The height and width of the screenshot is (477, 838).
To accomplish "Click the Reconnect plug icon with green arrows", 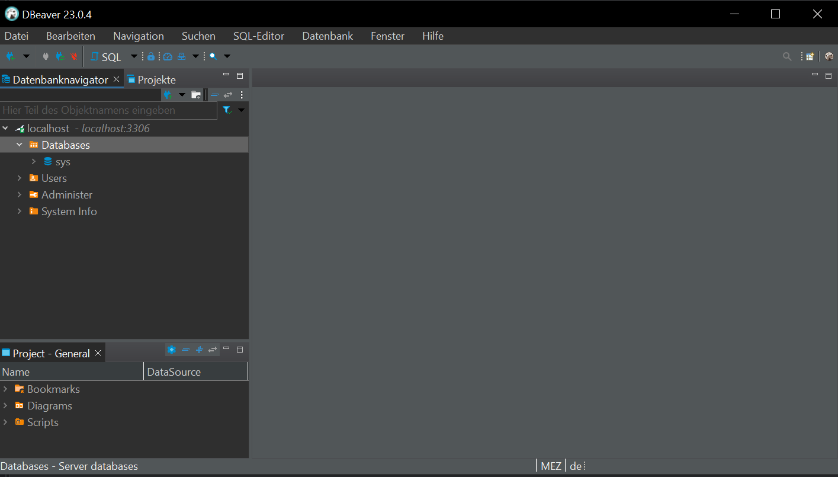I will point(60,57).
